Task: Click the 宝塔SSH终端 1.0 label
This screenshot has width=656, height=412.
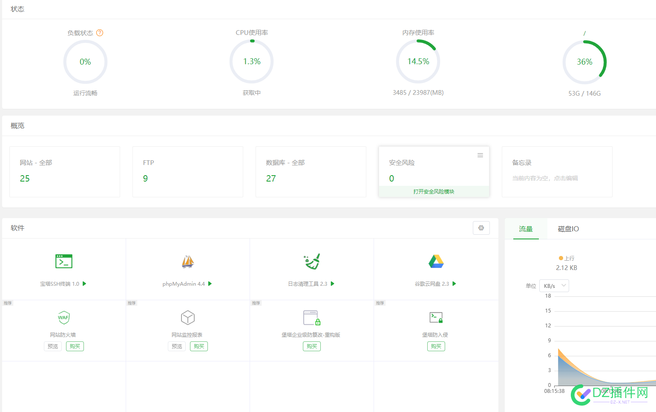Action: (60, 284)
